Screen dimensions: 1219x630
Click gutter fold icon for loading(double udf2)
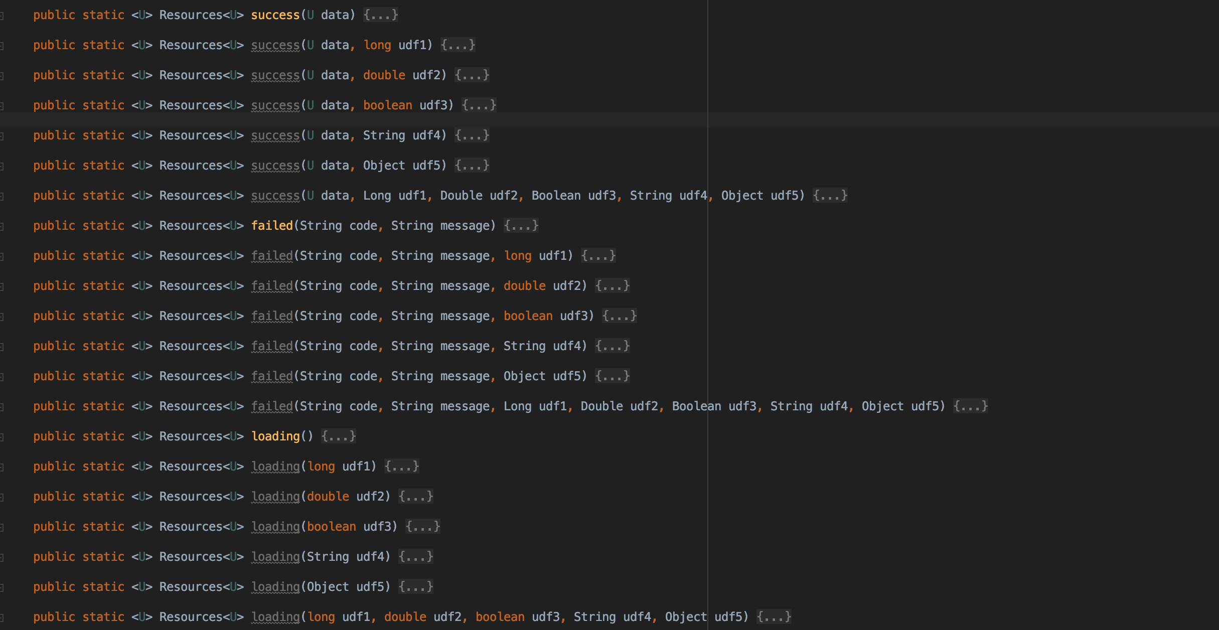tap(2, 498)
